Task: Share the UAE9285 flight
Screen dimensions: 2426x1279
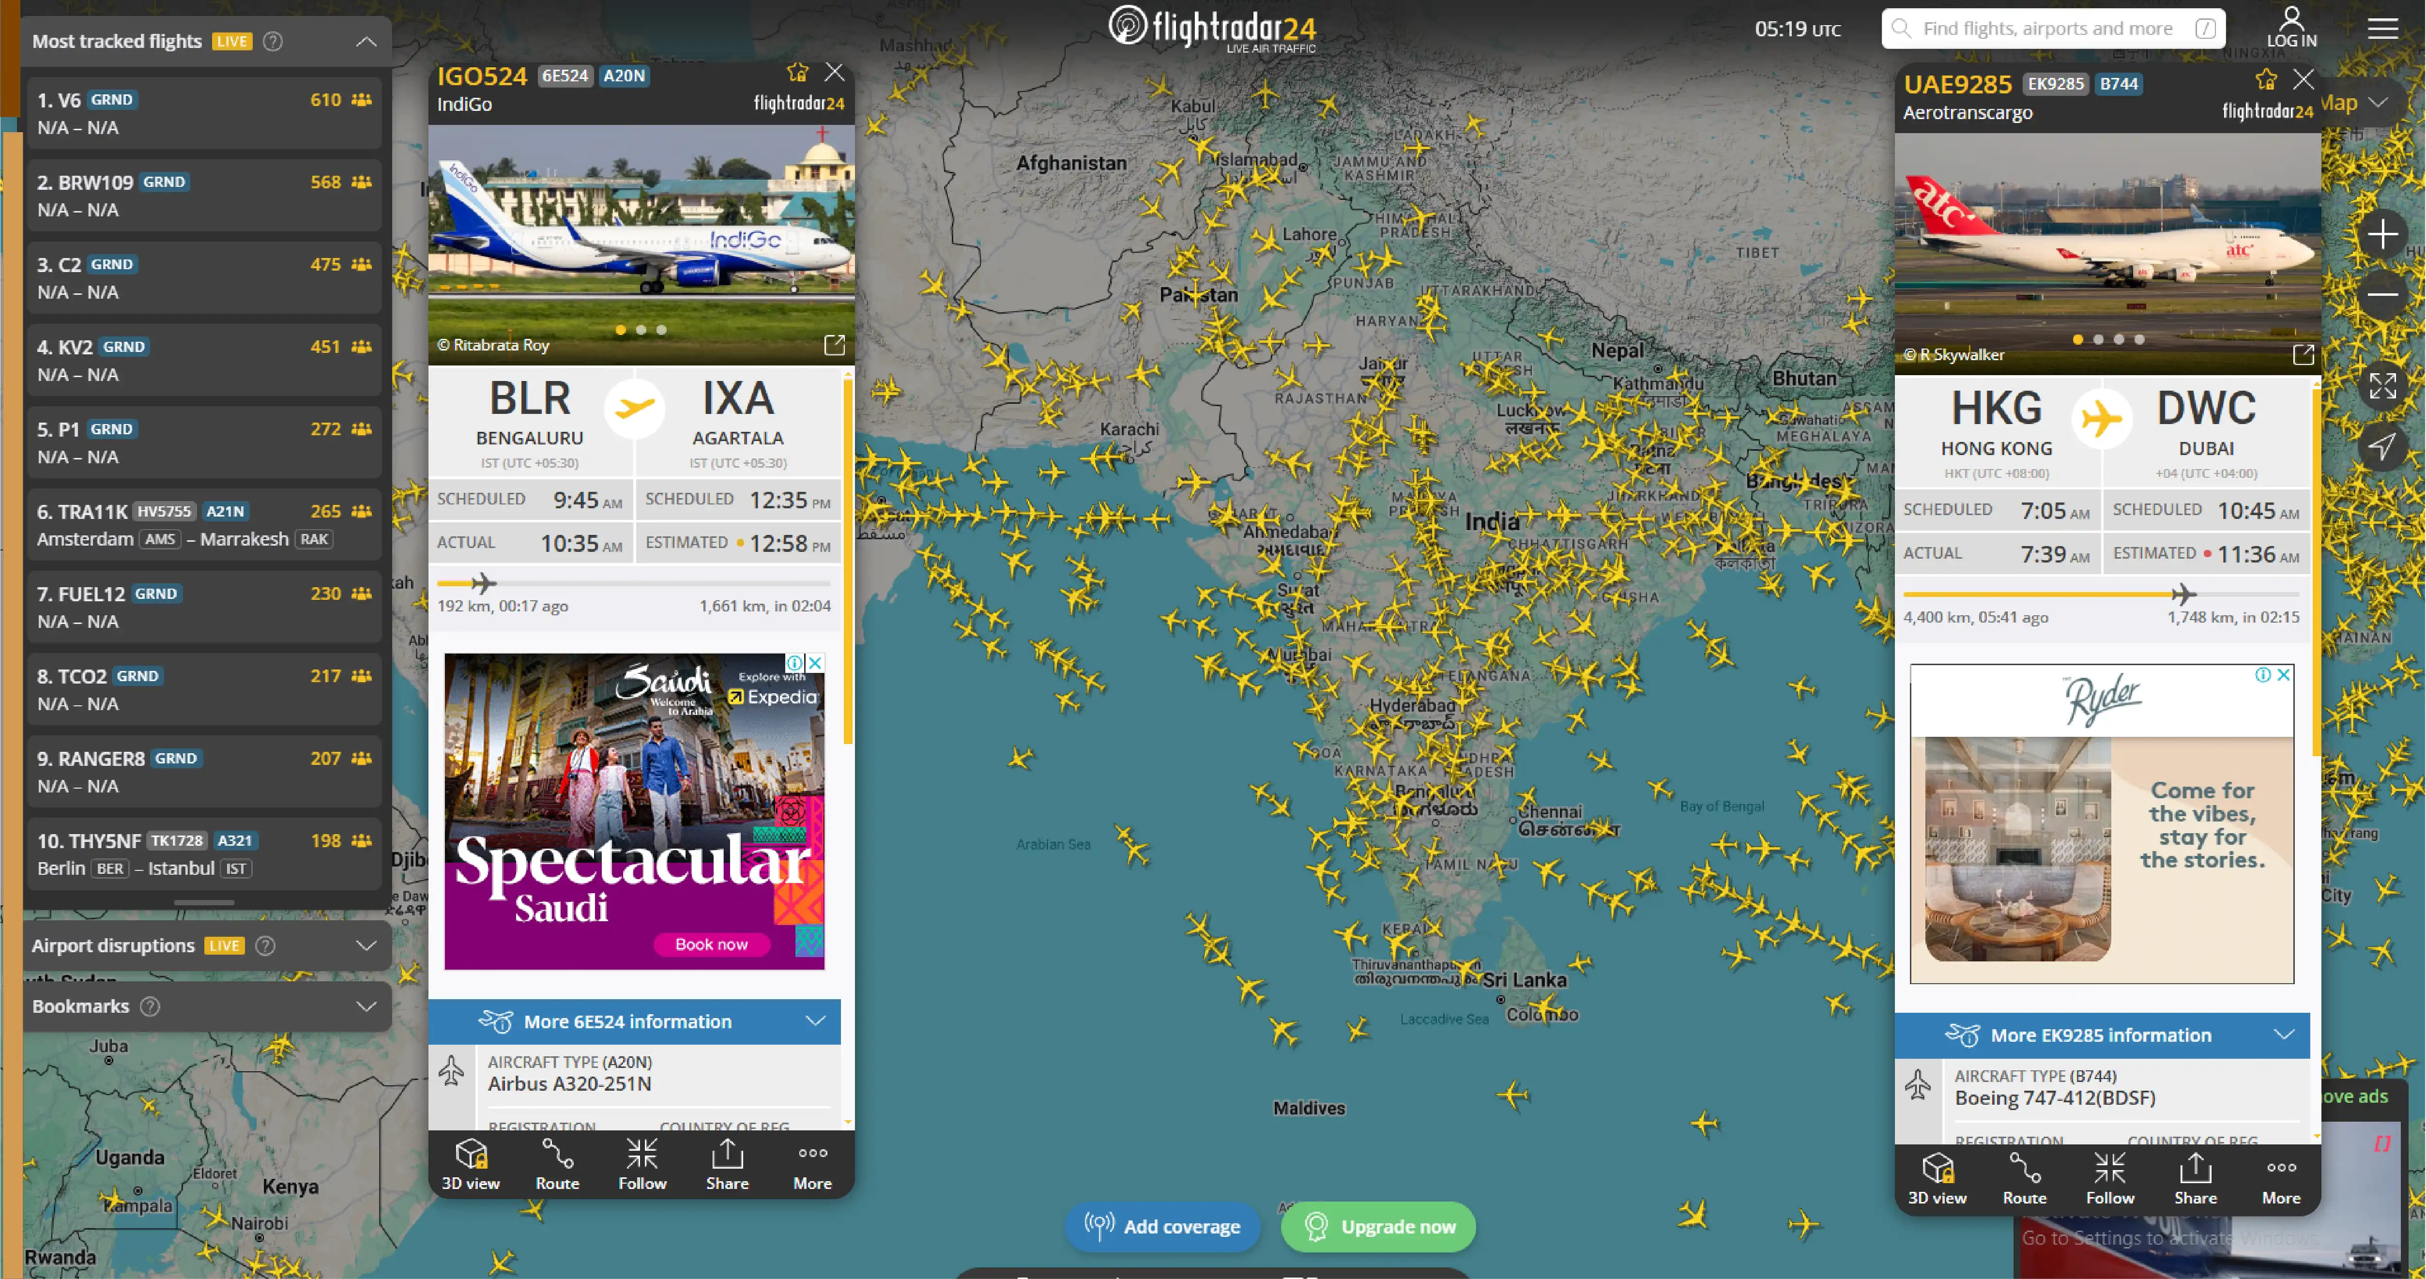Action: click(x=2194, y=1178)
